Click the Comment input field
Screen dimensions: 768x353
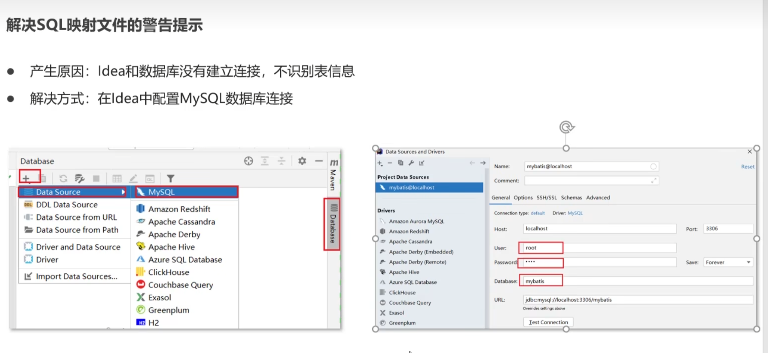(x=591, y=181)
